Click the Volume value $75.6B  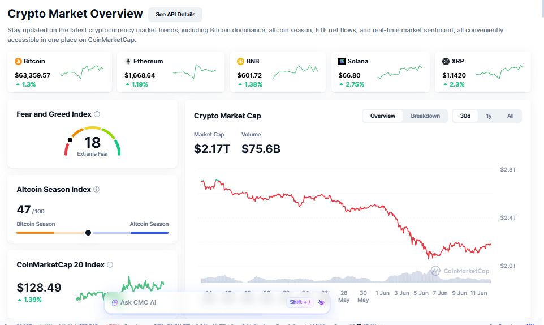click(261, 149)
